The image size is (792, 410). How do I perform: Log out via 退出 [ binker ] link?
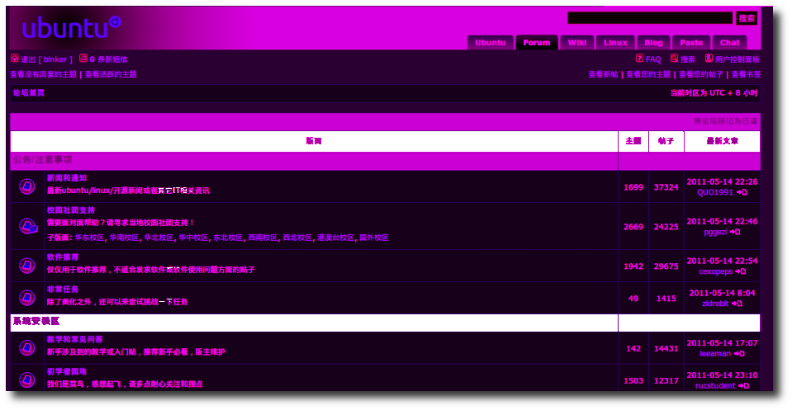(46, 59)
